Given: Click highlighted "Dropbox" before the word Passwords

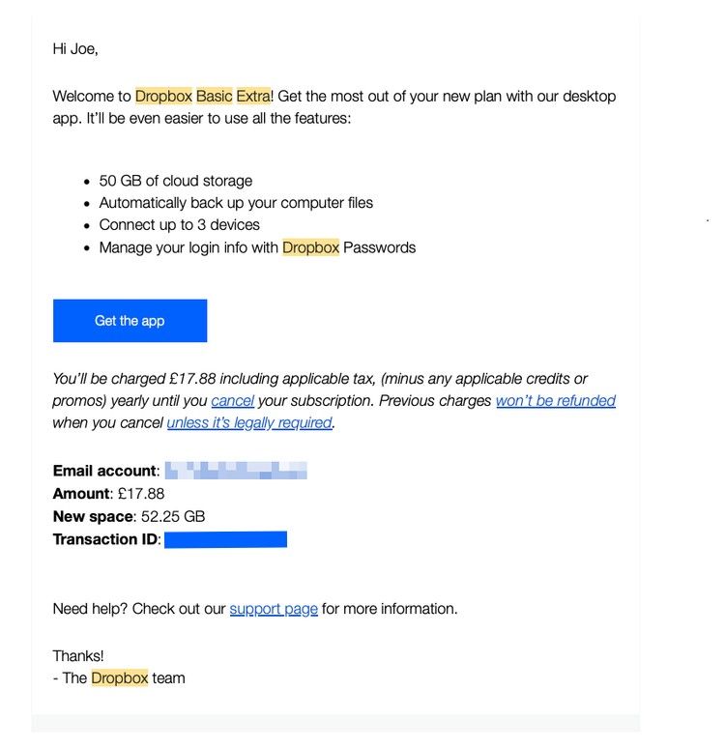Looking at the screenshot, I should [x=310, y=247].
